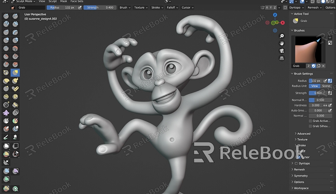Image resolution: width=336 pixels, height=194 pixels.
Task: Enable Grab Active Vertices checkbox
Action: click(310, 121)
